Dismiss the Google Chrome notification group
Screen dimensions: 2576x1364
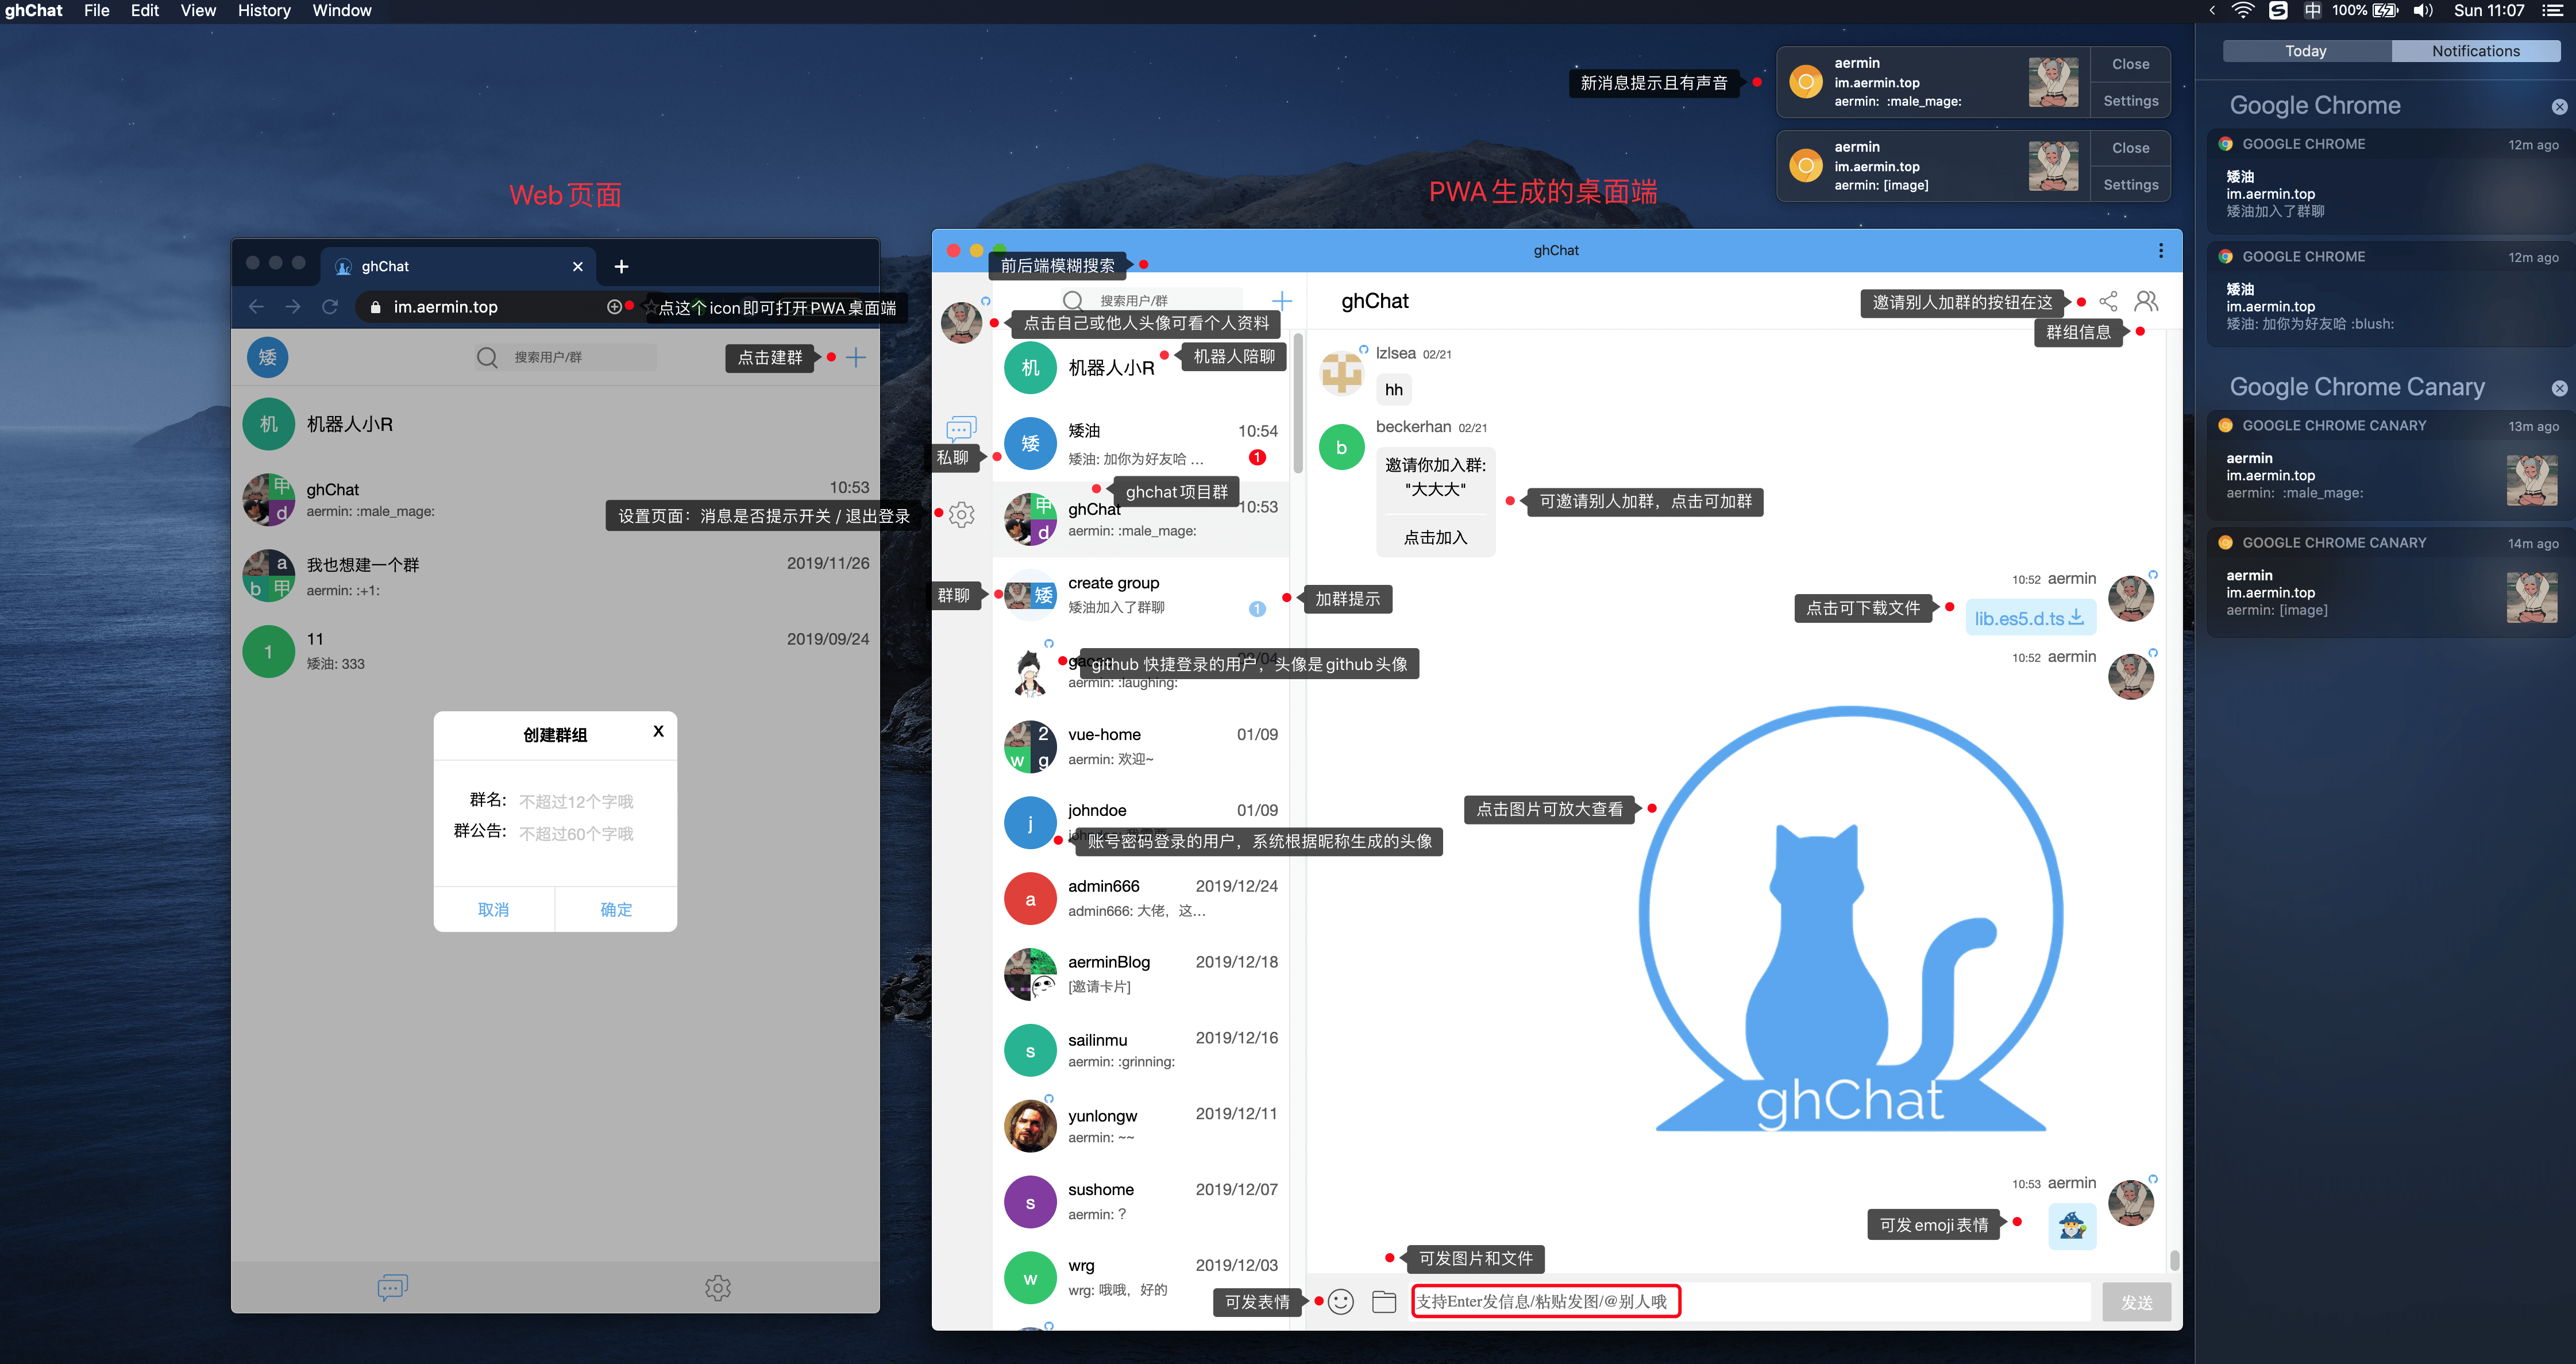(x=2559, y=107)
